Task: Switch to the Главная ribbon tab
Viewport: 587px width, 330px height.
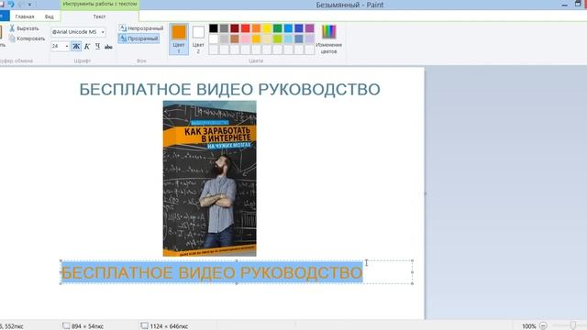Action: pyautogui.click(x=25, y=16)
